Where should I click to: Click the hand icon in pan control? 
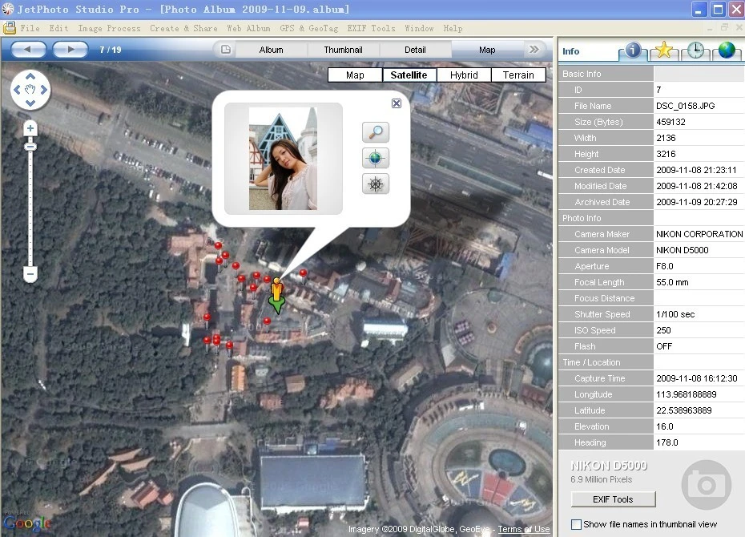pos(30,89)
